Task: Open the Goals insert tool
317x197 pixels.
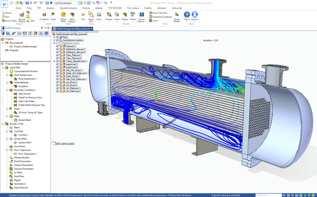Action: (53, 17)
